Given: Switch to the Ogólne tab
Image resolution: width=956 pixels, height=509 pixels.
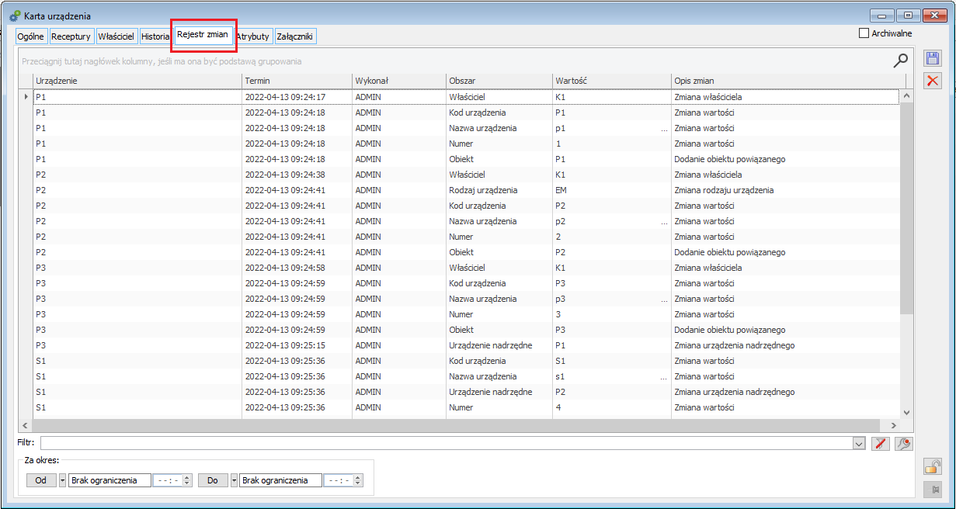Looking at the screenshot, I should (31, 36).
